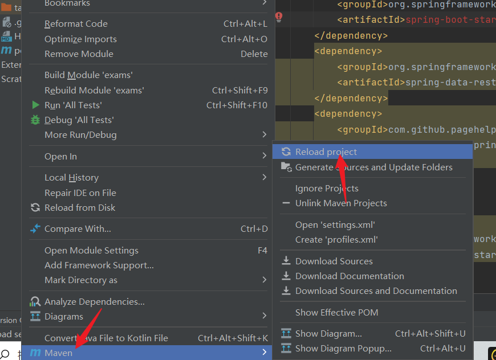Choose Show Effective POM
496x360 pixels.
(373, 312)
